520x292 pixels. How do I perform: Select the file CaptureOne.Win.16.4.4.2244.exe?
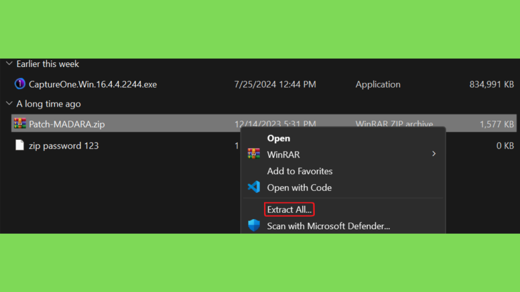(x=93, y=85)
